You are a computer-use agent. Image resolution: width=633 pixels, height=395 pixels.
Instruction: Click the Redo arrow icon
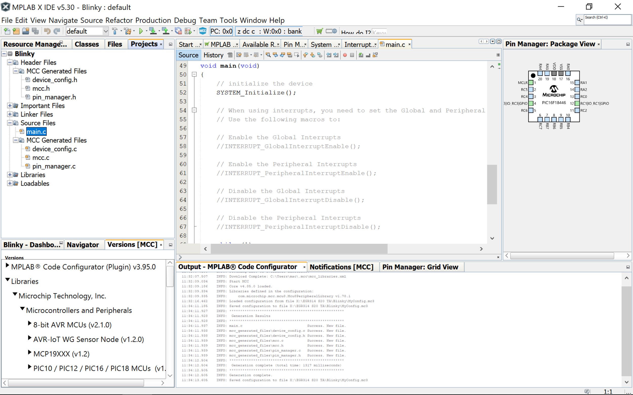(57, 31)
